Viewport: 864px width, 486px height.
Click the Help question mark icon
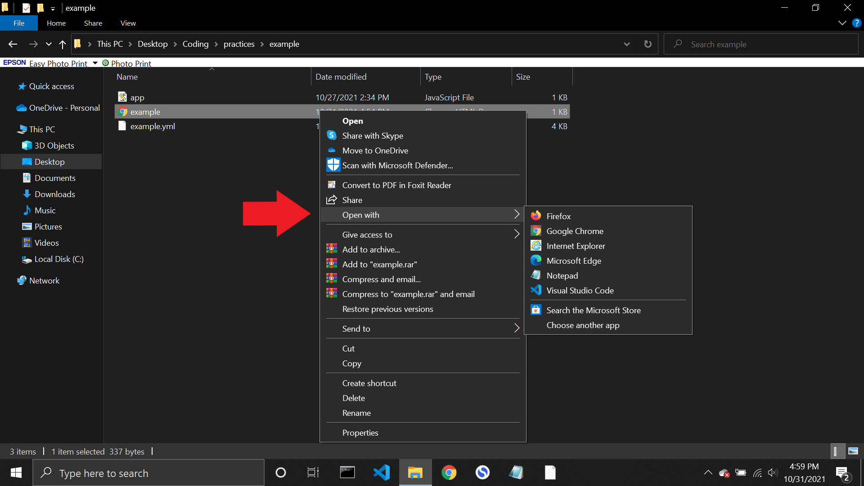(856, 23)
